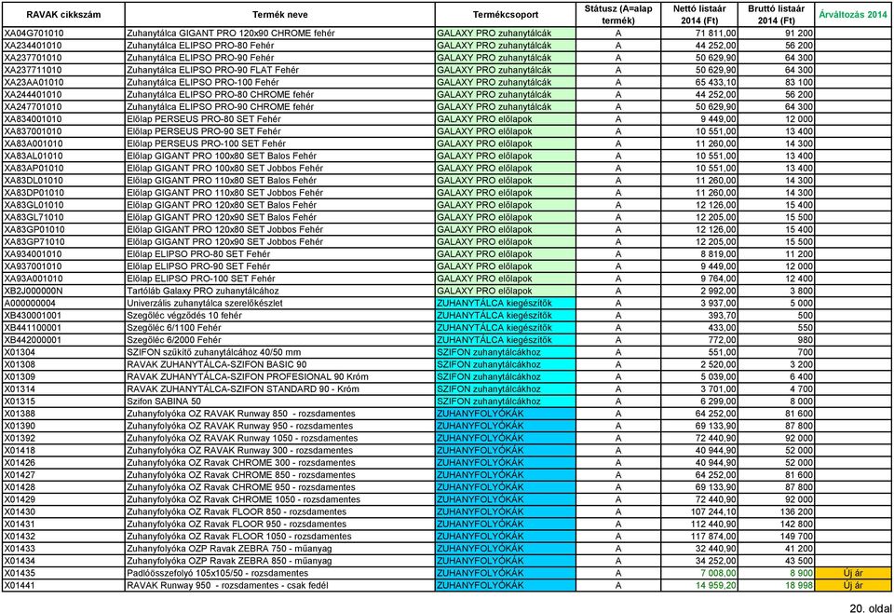Screen dimensions: 894x613
Task: Select the 'Bruttó listaár 2014 (Ft)' header
Action: (x=776, y=15)
